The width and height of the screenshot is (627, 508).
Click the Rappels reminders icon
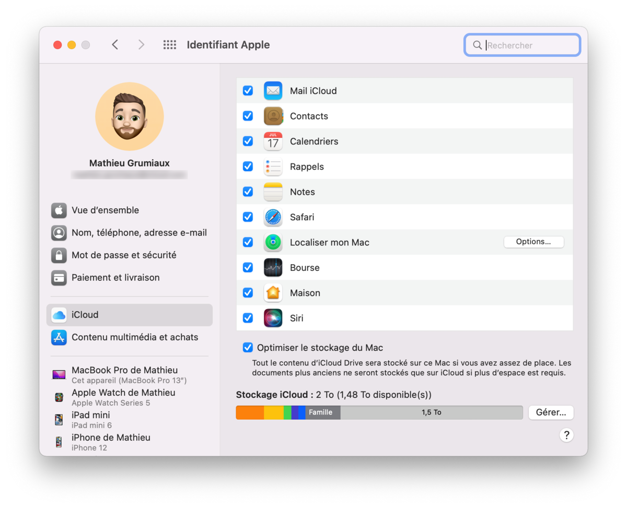pyautogui.click(x=273, y=167)
